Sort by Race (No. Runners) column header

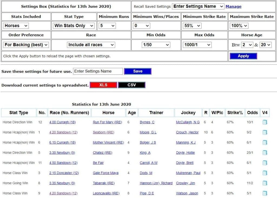(69, 113)
